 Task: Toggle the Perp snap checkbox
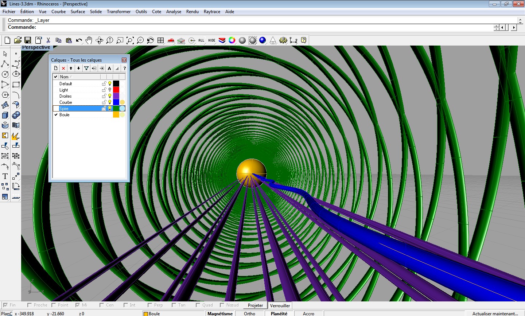[x=150, y=305]
